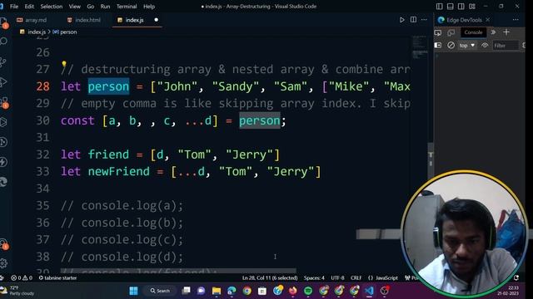Open the Selection menu

tap(52, 7)
